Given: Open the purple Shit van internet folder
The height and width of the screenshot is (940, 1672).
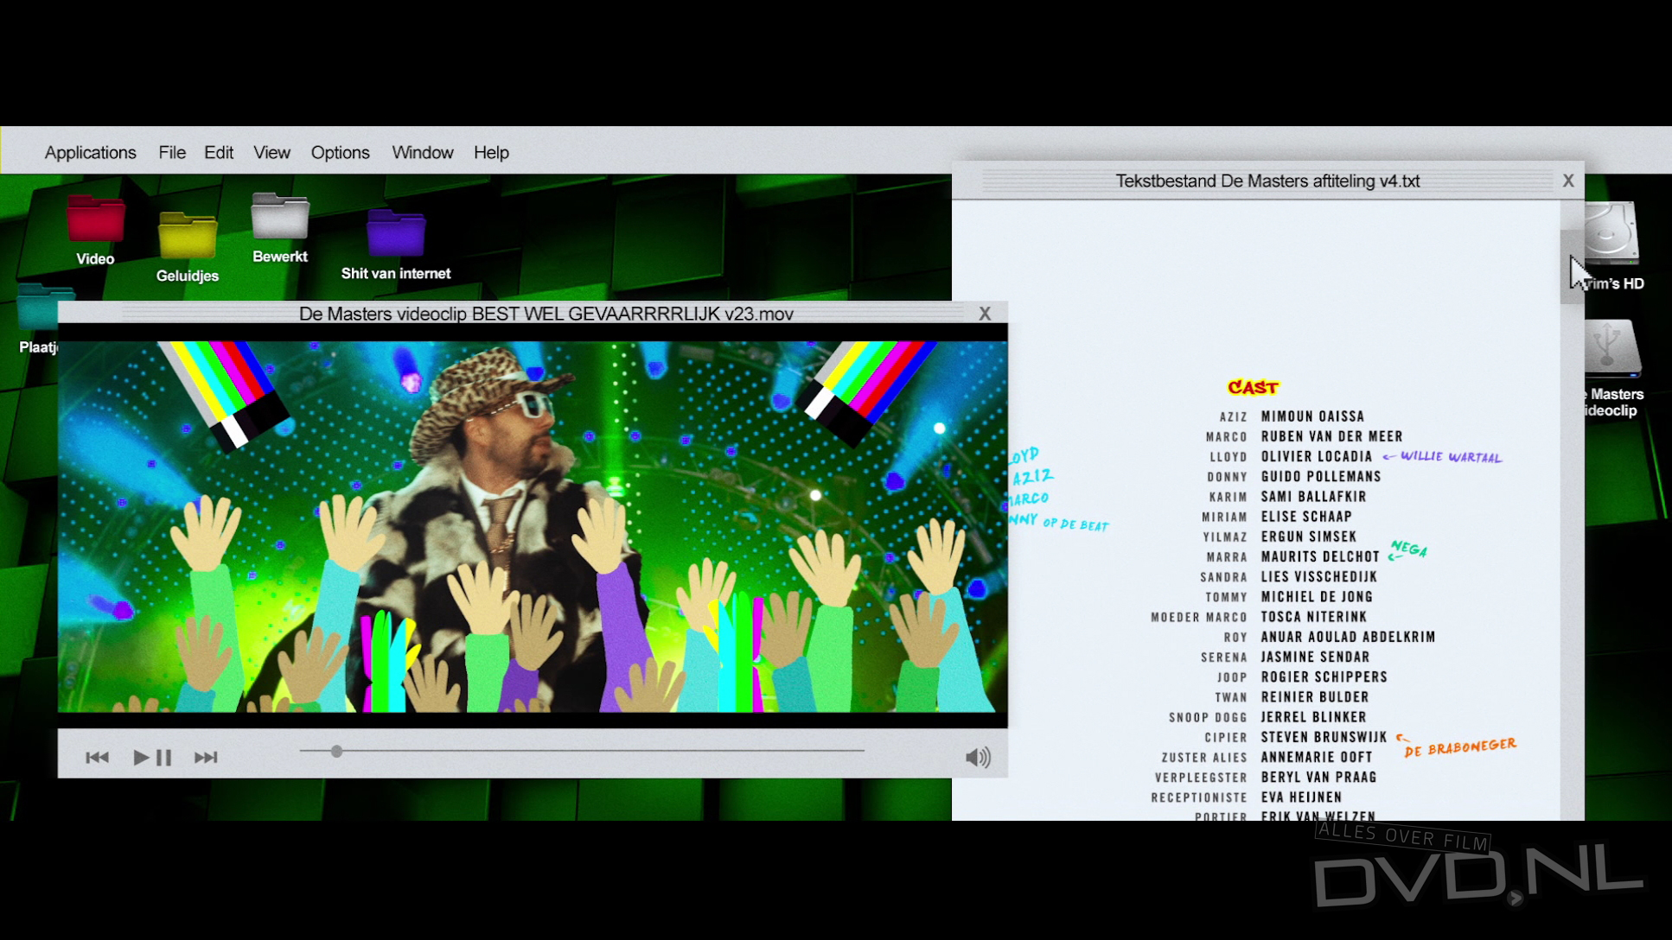Looking at the screenshot, I should (396, 232).
